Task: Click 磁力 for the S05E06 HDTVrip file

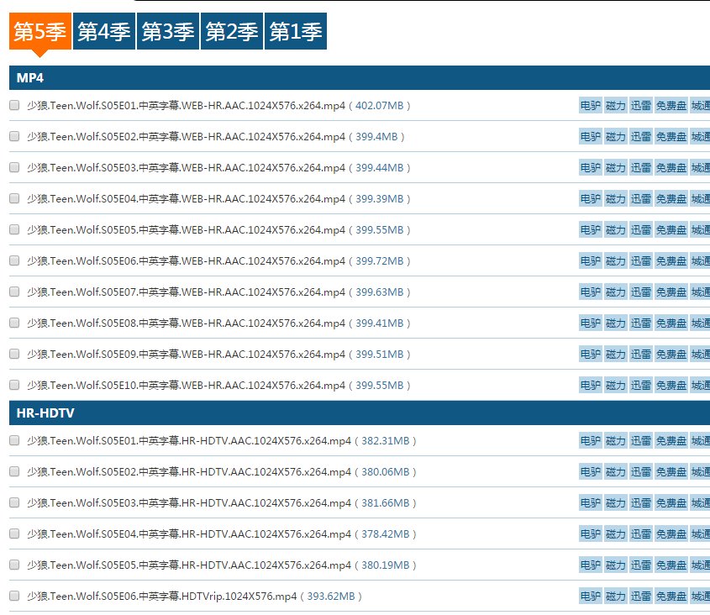Action: tap(616, 597)
